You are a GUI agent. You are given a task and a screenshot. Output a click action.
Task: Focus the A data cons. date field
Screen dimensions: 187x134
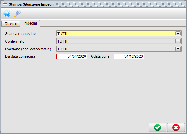click(x=129, y=56)
